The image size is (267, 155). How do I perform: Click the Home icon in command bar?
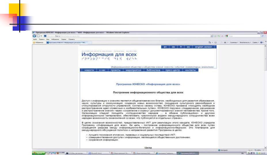210,42
